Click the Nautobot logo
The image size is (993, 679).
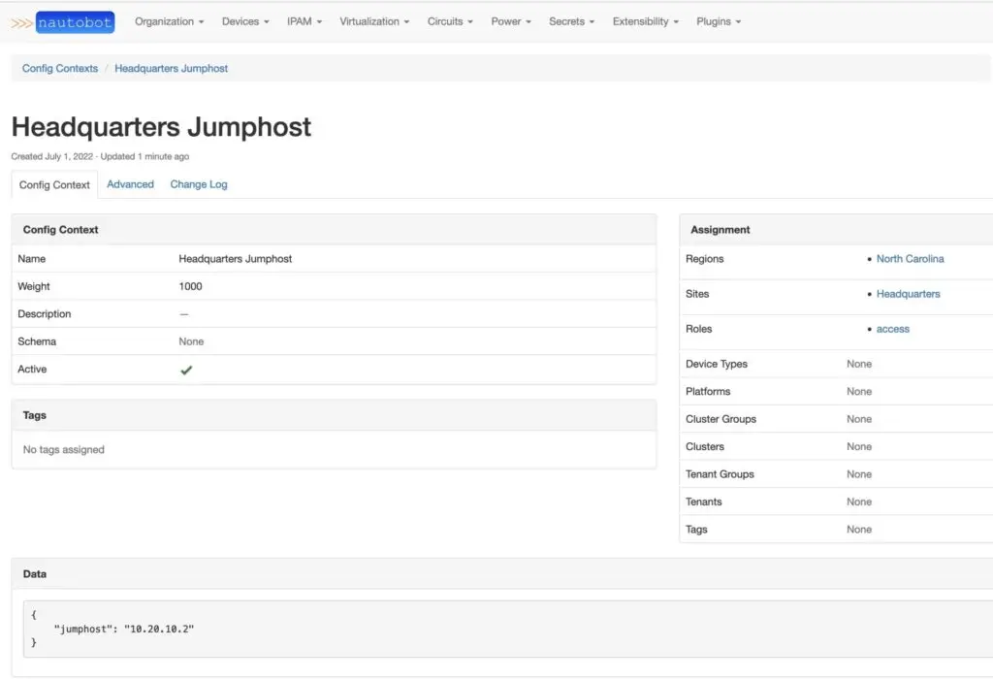pyautogui.click(x=63, y=22)
